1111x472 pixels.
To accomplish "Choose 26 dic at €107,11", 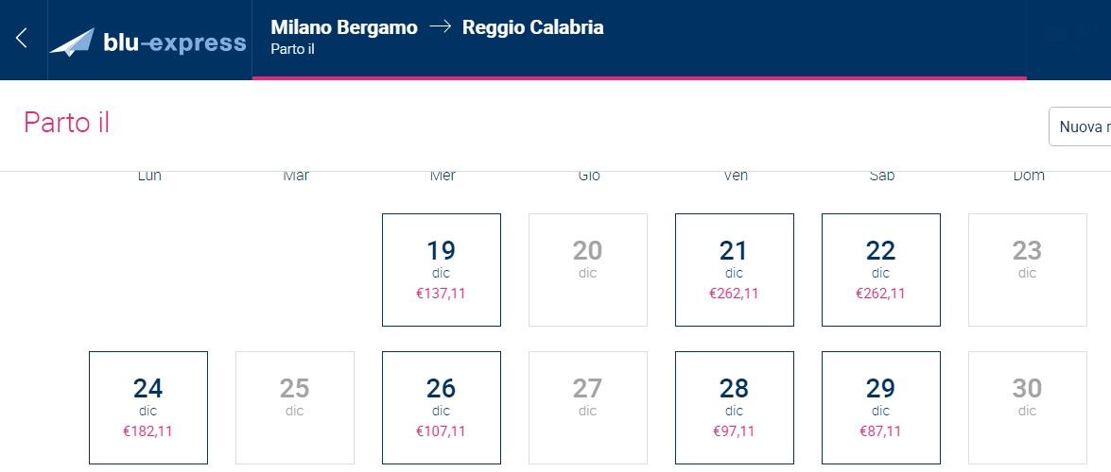I will click(441, 407).
